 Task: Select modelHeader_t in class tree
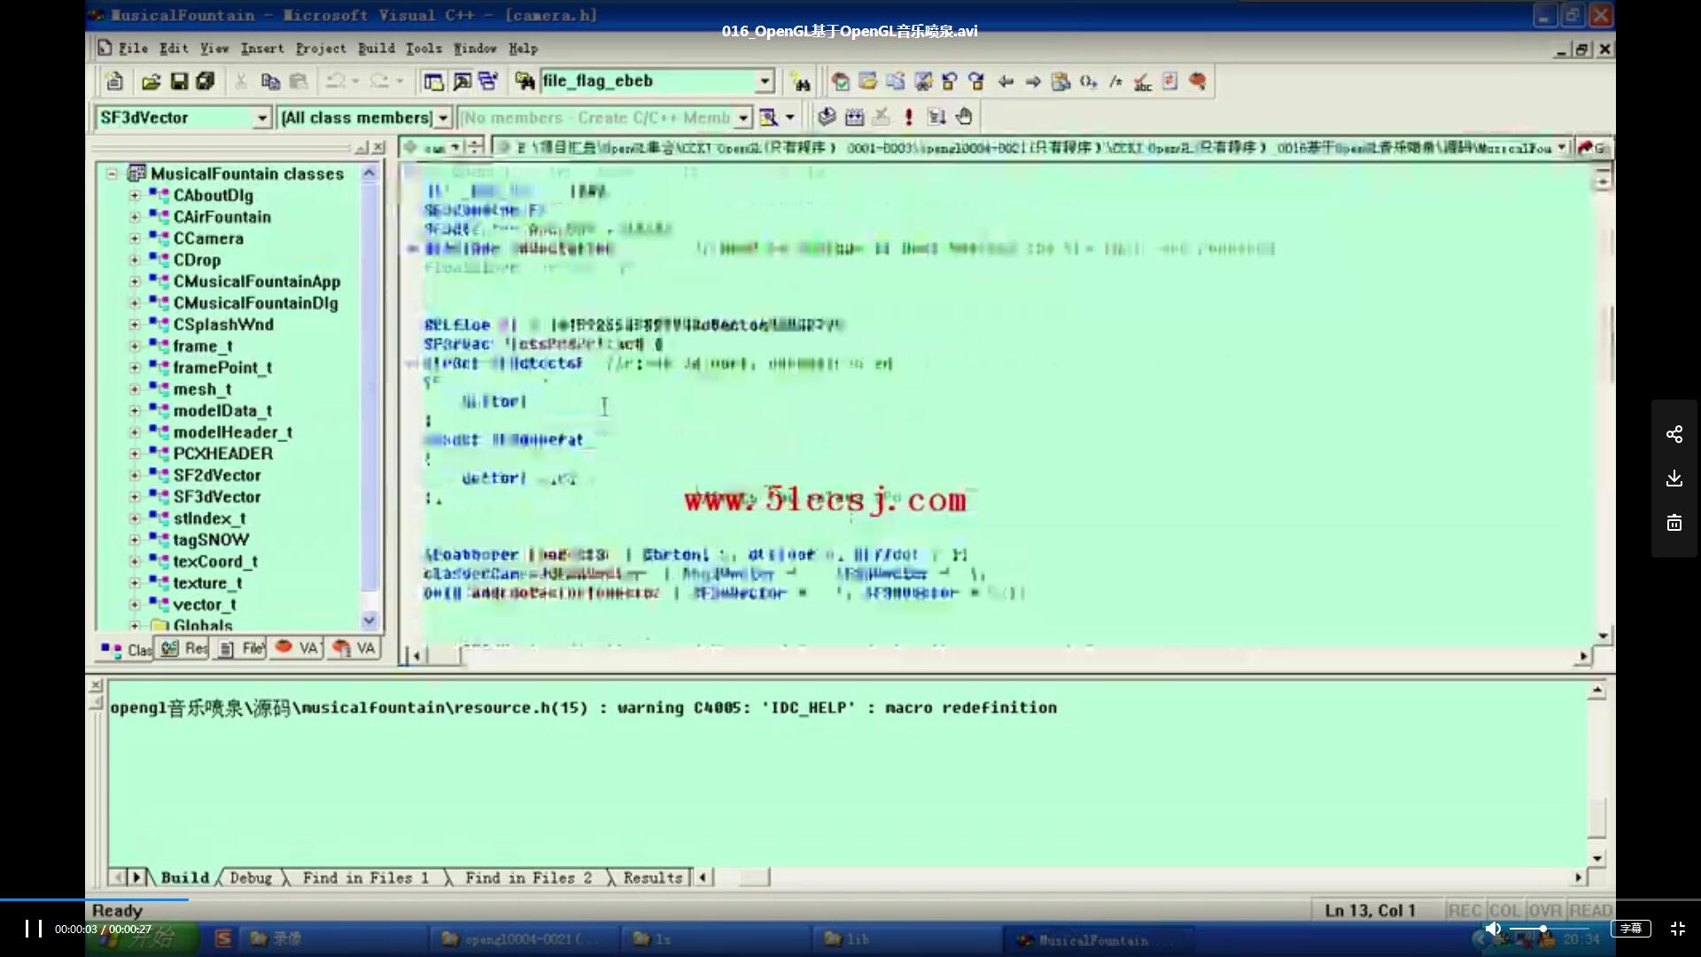(x=232, y=432)
